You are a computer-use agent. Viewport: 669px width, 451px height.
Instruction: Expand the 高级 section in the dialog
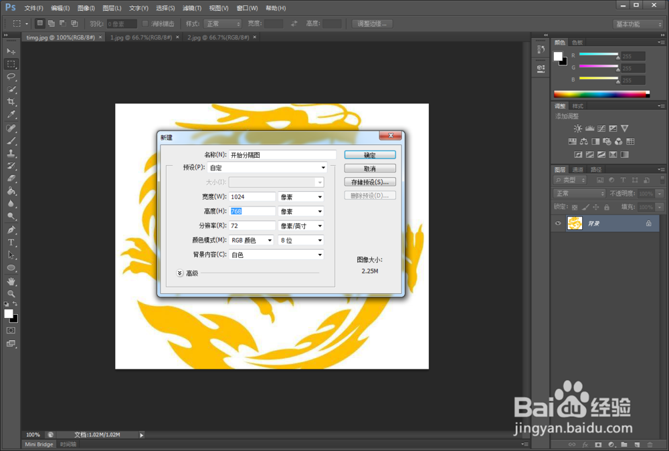[x=179, y=273]
